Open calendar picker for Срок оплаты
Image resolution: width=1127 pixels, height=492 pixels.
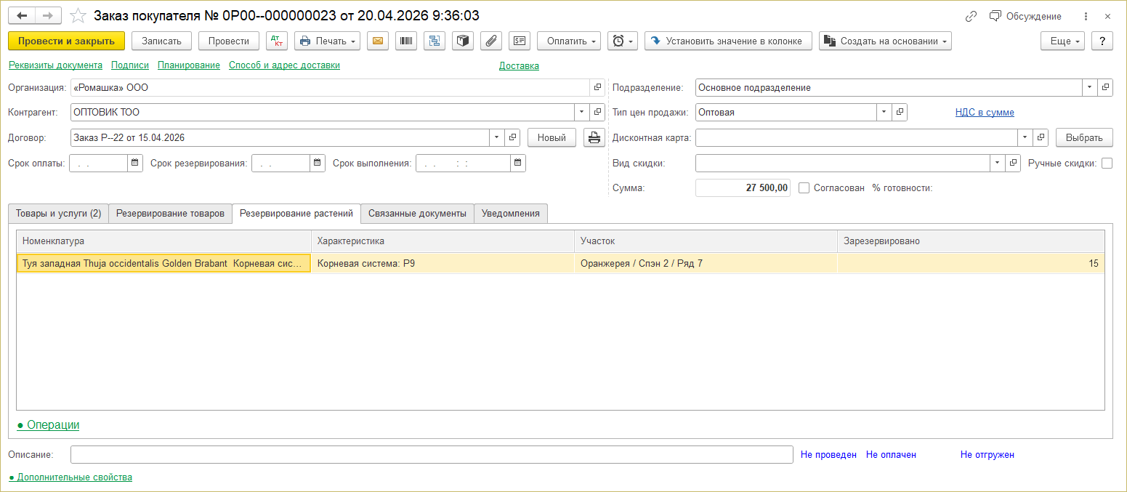(135, 164)
